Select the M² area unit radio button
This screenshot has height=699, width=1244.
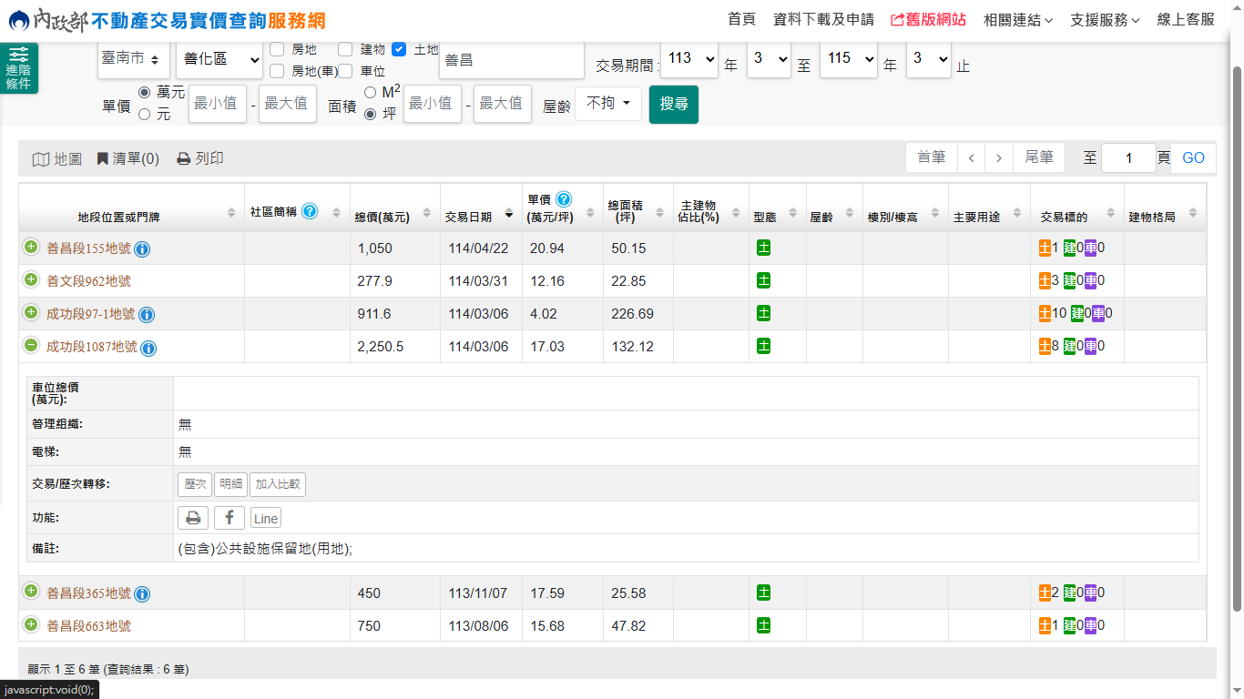370,92
